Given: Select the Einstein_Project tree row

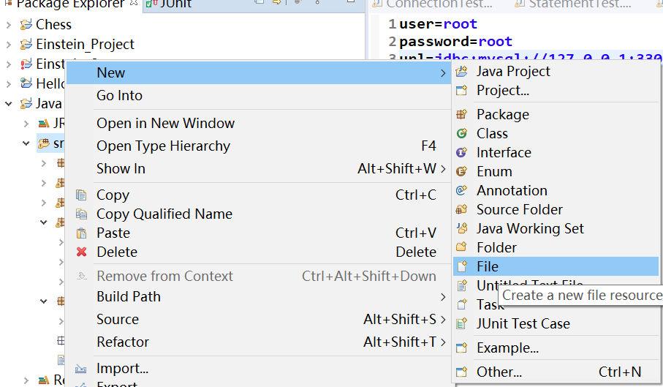Looking at the screenshot, I should (85, 44).
